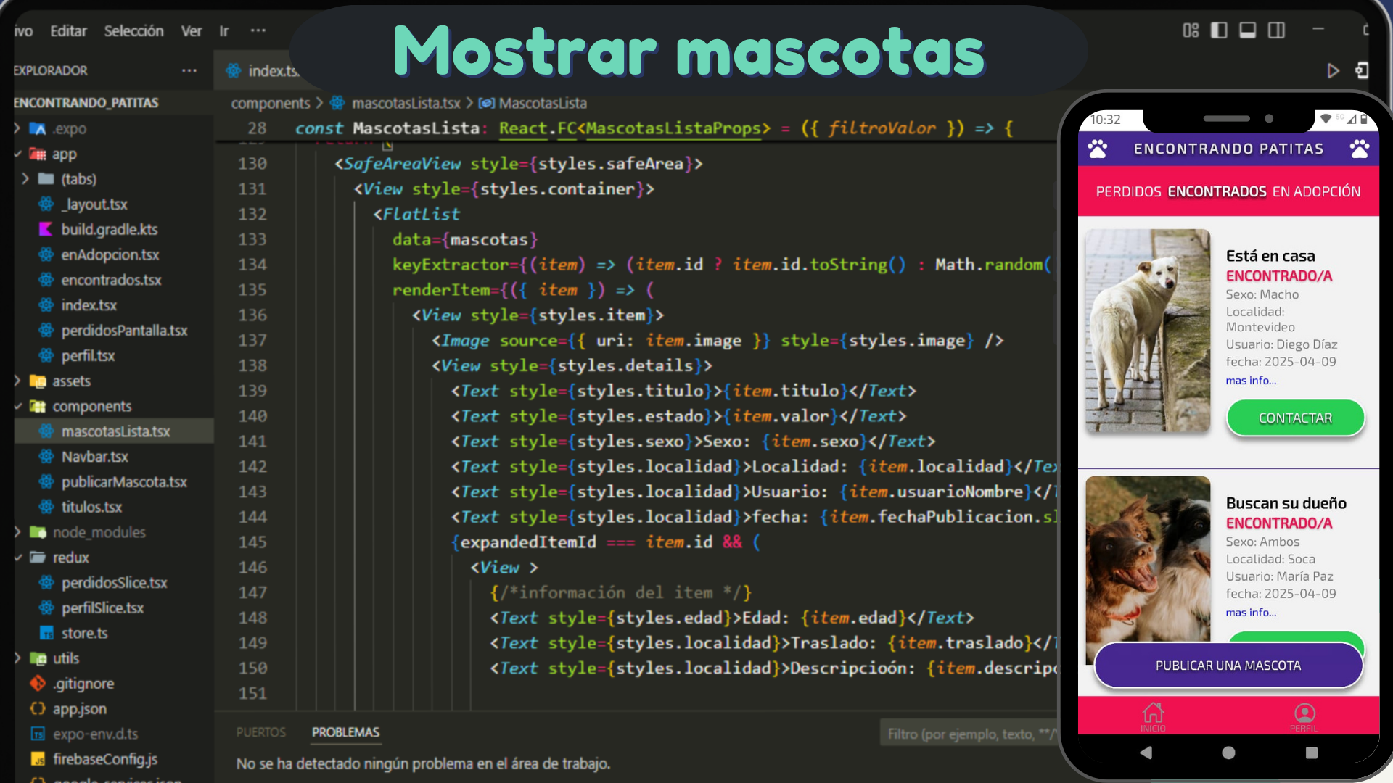Open the Explorer more actions ellipsis
The height and width of the screenshot is (783, 1393).
189,70
